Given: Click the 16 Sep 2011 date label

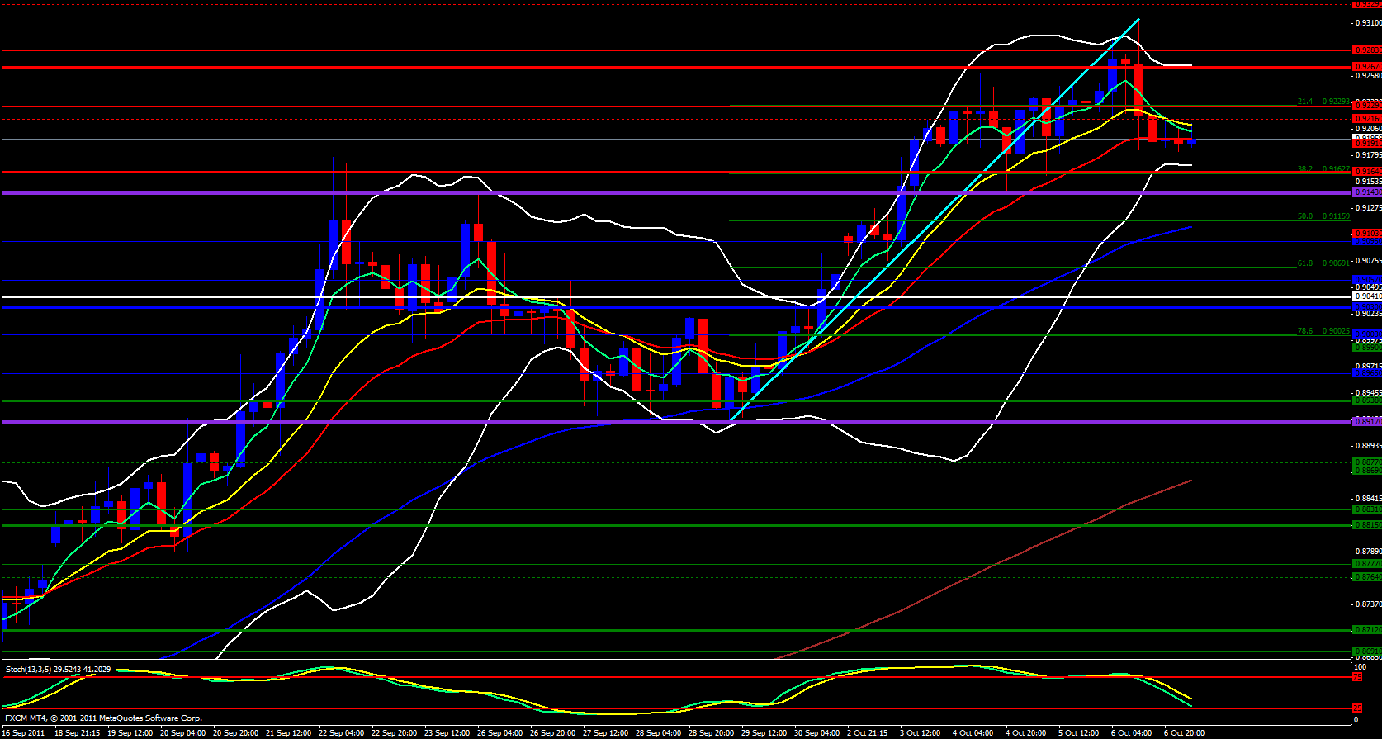Looking at the screenshot, I should coord(24,732).
